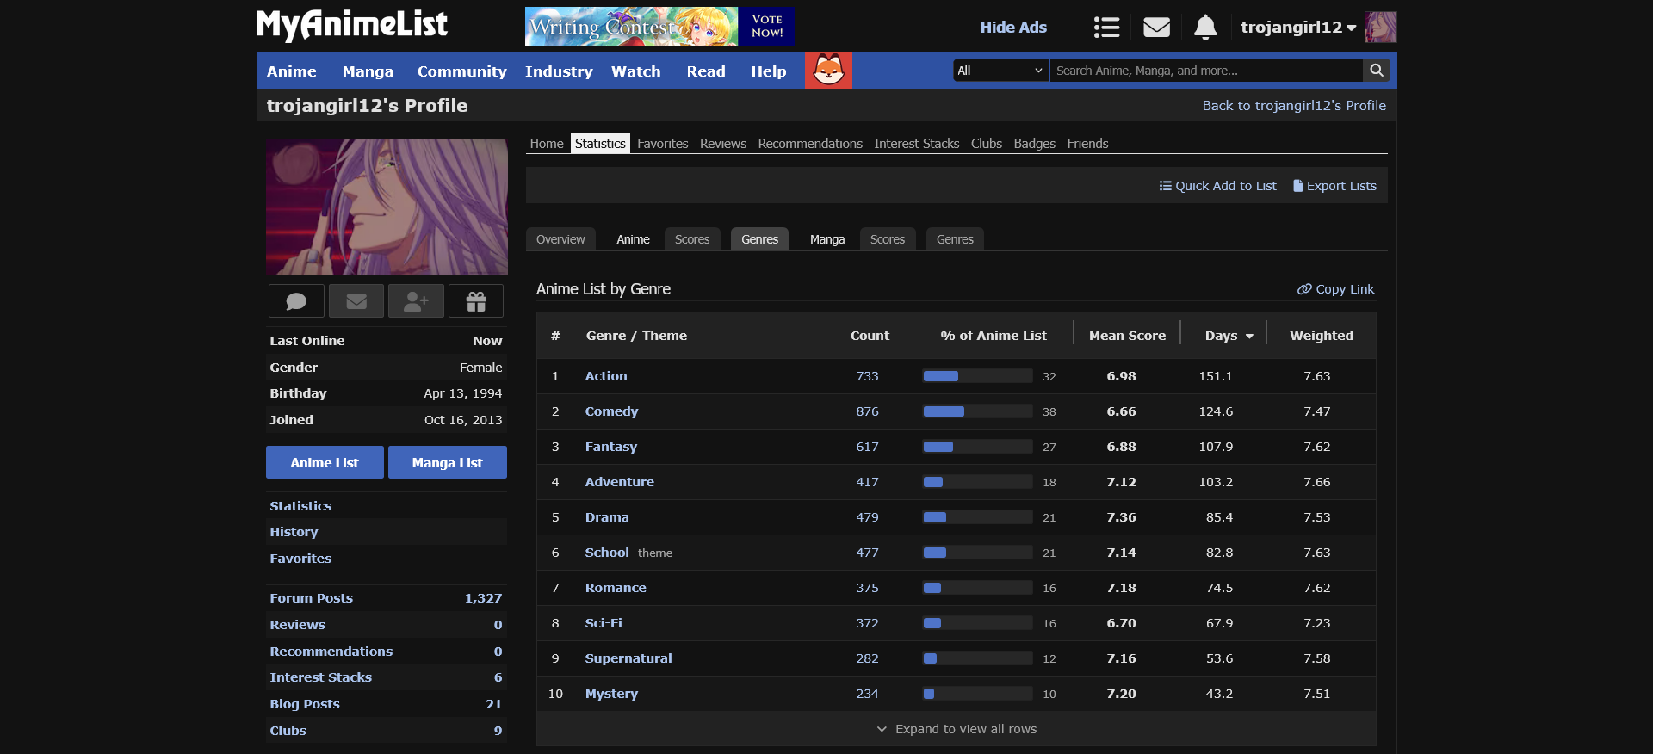Viewport: 1653px width, 754px height.
Task: Click the search magnifier button
Action: tap(1377, 71)
